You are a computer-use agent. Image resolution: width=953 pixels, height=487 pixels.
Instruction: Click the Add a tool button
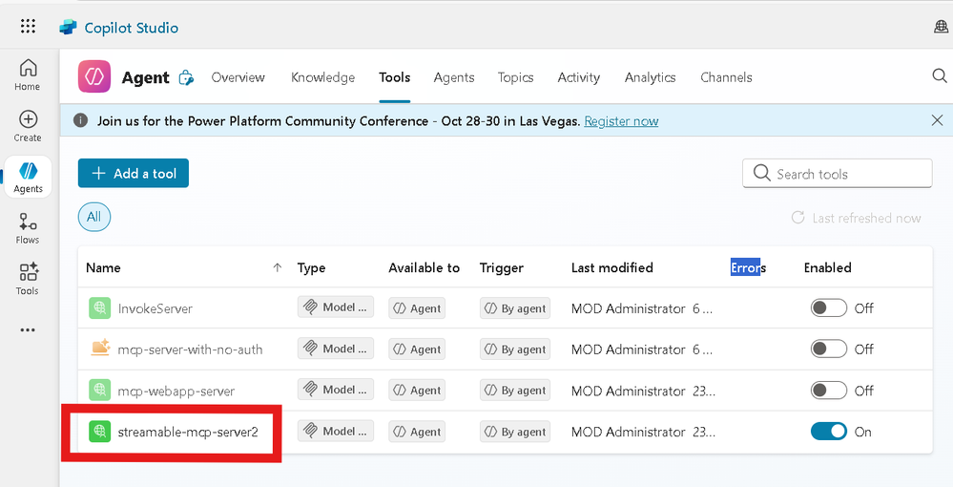pyautogui.click(x=134, y=174)
